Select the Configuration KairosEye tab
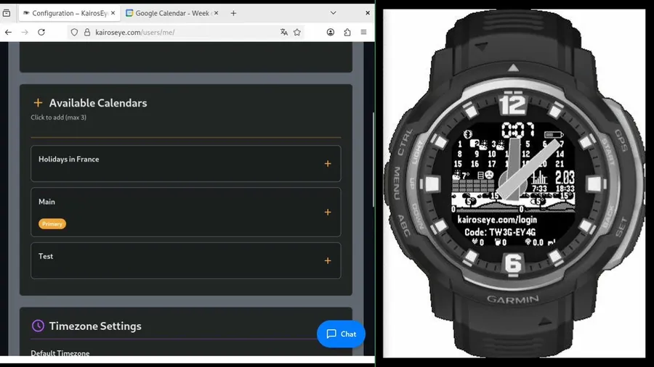Screen dimensions: 654x367 point(69,13)
